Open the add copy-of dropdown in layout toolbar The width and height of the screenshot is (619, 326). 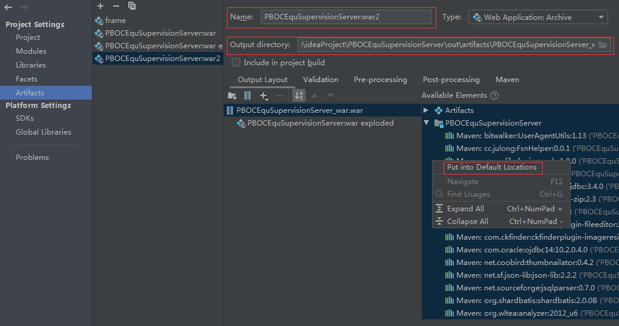[264, 95]
